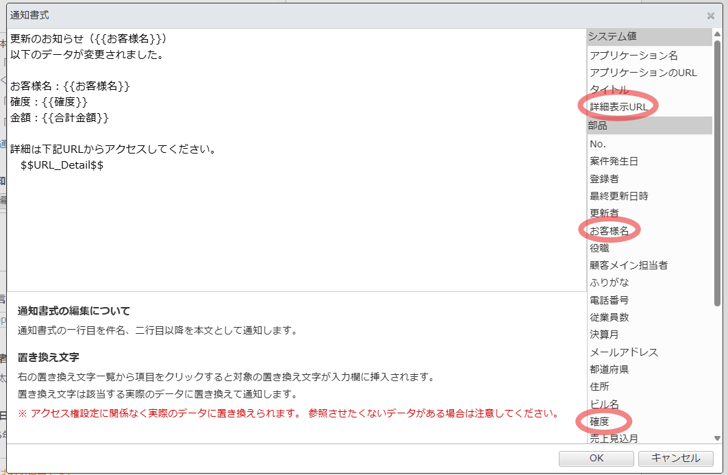Screen dimensions: 728x475
Task: Select お客様名 from placeholder list
Action: (609, 231)
